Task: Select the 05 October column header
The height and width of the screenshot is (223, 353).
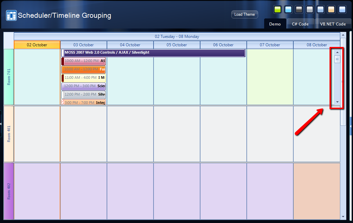Action: (177, 45)
